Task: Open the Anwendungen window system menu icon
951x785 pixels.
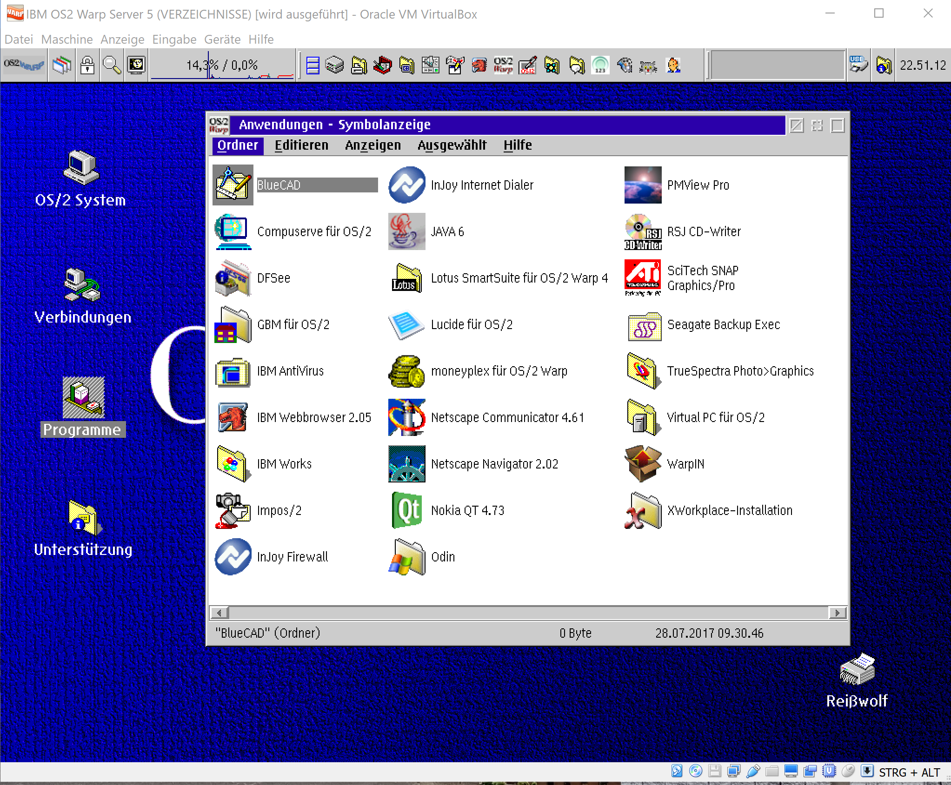Action: (219, 125)
